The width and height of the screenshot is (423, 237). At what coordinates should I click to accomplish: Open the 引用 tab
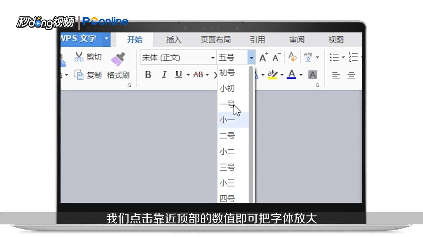point(257,39)
